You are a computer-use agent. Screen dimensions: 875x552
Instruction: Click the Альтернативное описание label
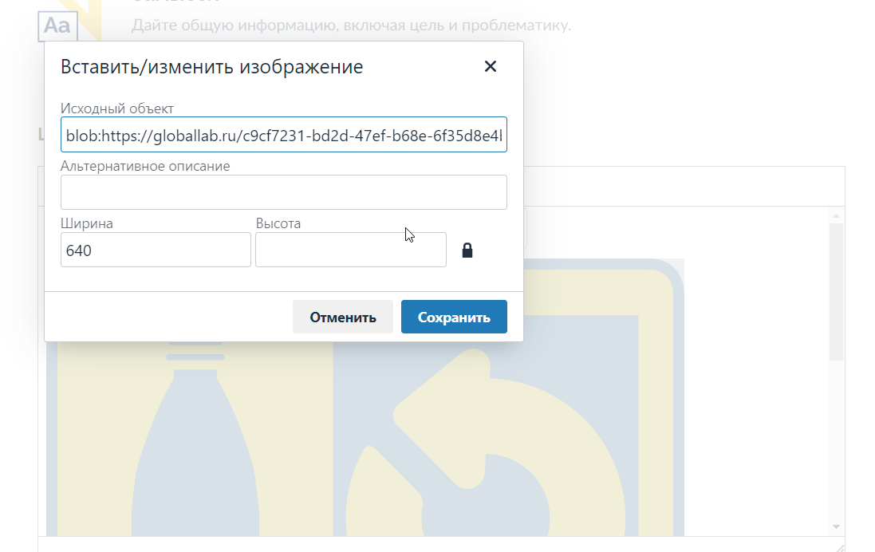pos(145,166)
